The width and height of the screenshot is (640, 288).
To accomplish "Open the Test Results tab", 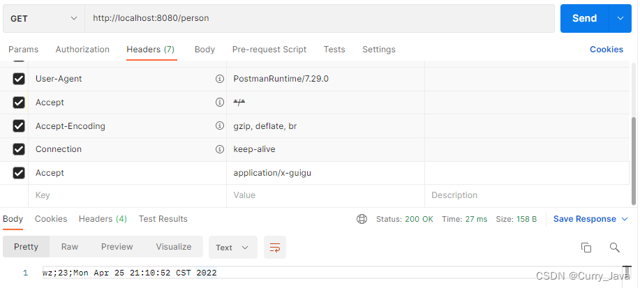I will point(163,219).
